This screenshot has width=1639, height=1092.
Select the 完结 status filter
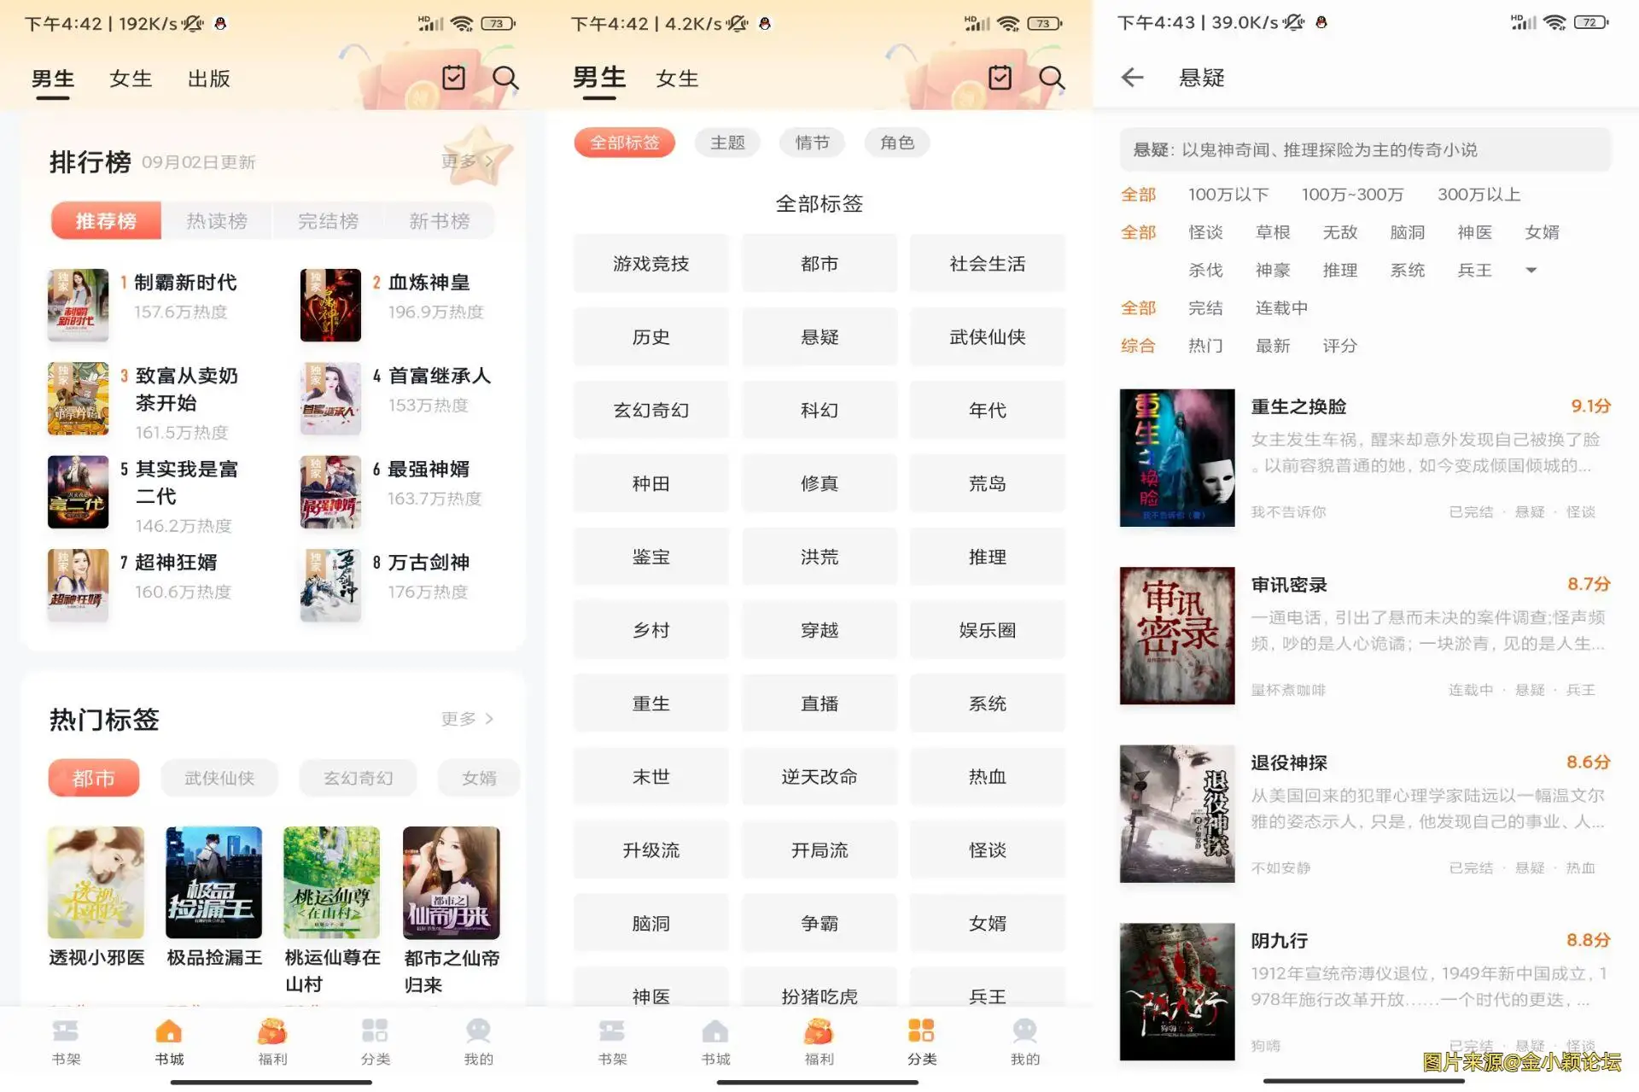[1205, 308]
